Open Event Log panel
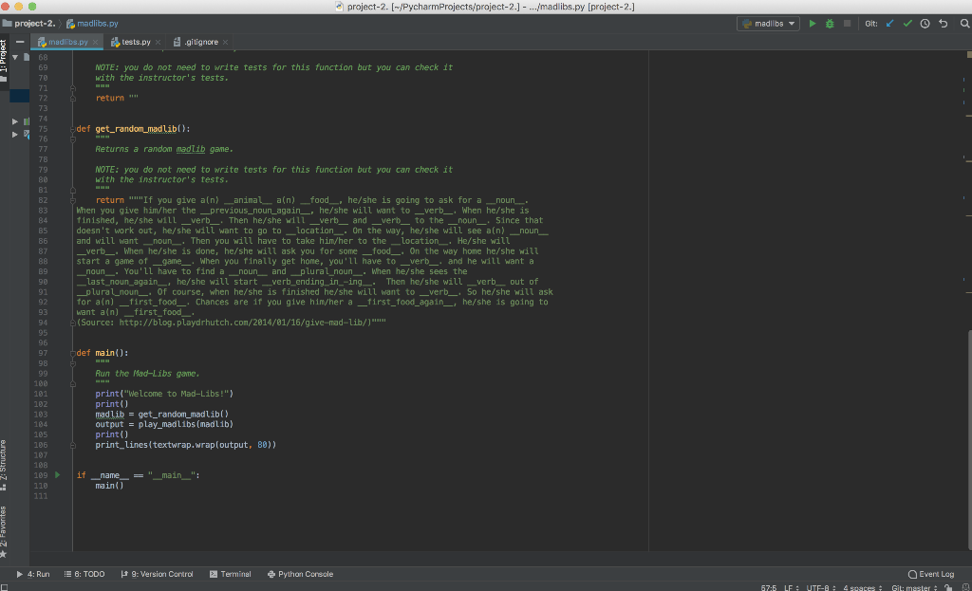 pyautogui.click(x=931, y=574)
